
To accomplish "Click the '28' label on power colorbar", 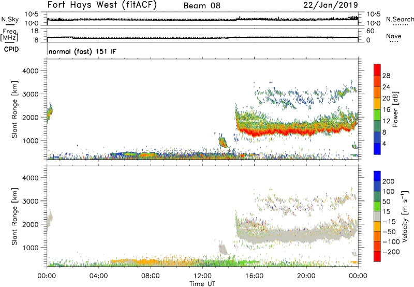I will click(386, 76).
